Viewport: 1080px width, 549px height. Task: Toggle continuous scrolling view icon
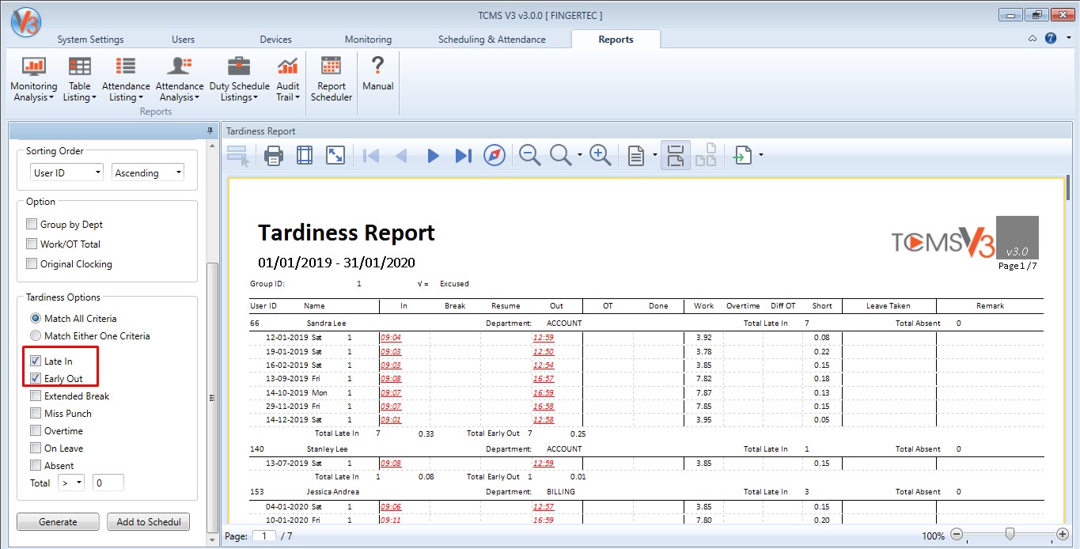click(x=675, y=156)
